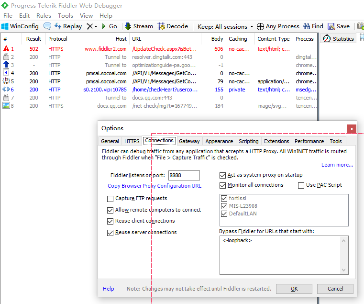
Task: Replay the selected sessions
Action: click(68, 26)
